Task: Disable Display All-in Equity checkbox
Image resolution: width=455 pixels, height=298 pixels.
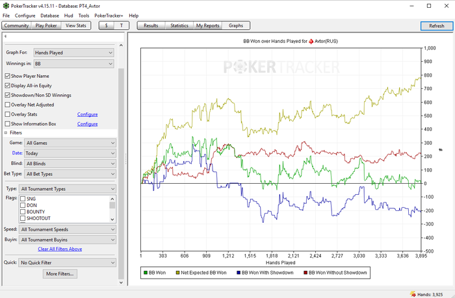Action: (x=8, y=86)
